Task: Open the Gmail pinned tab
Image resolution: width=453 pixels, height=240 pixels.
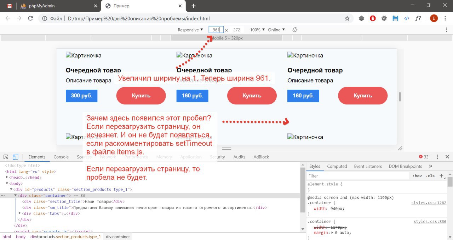Action: (10, 6)
